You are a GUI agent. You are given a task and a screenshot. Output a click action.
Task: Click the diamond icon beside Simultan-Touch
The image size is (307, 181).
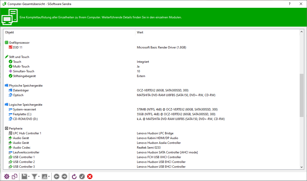11,71
